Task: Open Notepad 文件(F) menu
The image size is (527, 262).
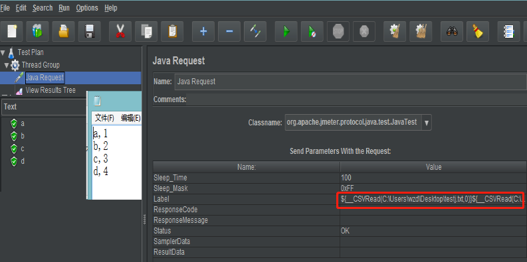Action: (x=104, y=118)
